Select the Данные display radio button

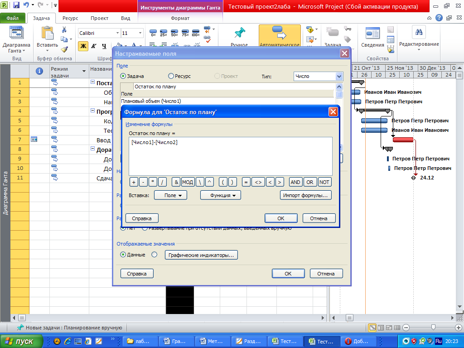tap(123, 255)
